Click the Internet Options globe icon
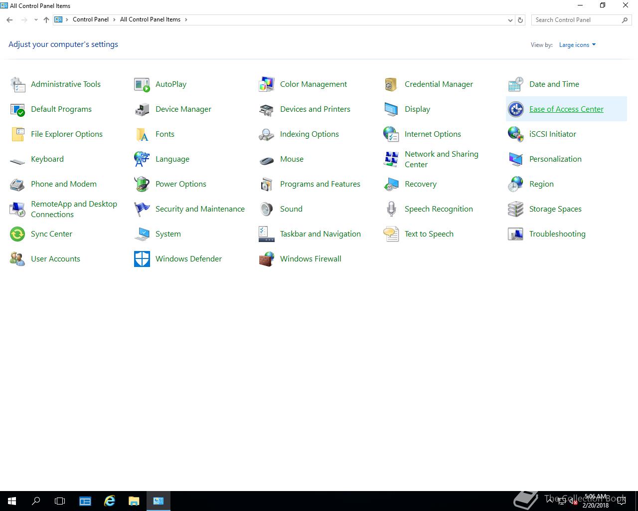The width and height of the screenshot is (638, 511). (x=391, y=134)
